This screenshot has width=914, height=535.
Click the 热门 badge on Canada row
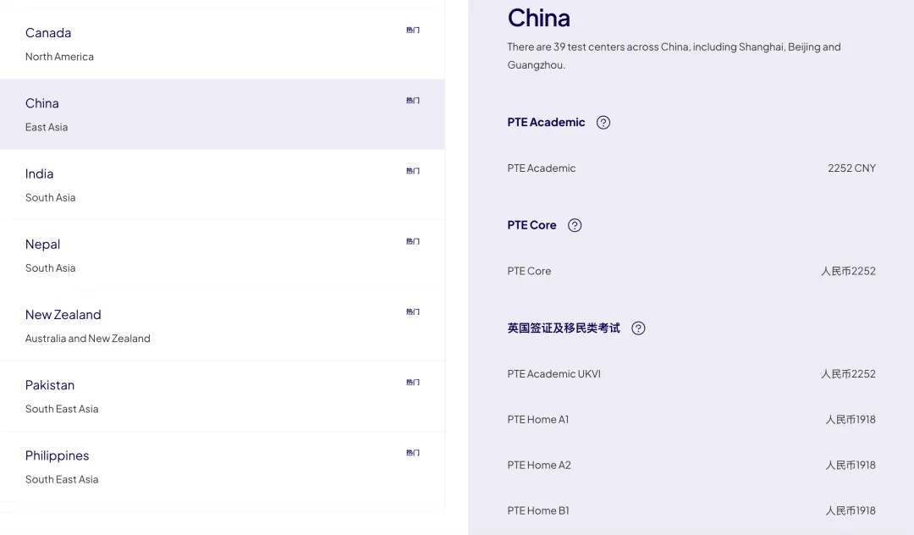(413, 30)
